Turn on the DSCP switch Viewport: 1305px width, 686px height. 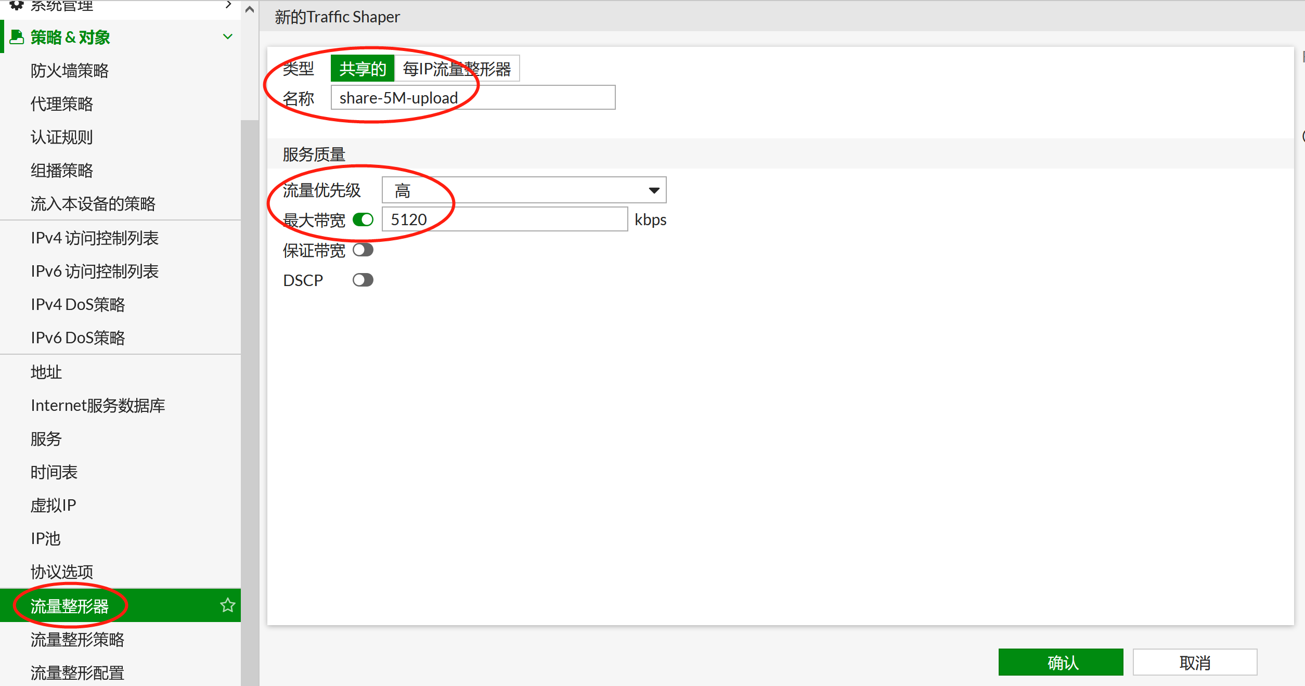363,280
